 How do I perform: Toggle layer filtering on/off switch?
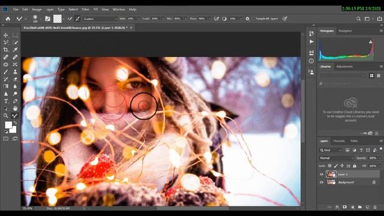click(381, 149)
